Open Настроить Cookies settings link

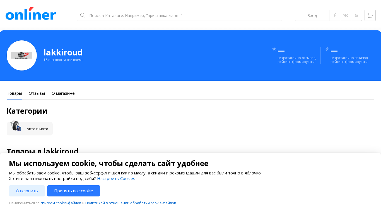pyautogui.click(x=116, y=179)
